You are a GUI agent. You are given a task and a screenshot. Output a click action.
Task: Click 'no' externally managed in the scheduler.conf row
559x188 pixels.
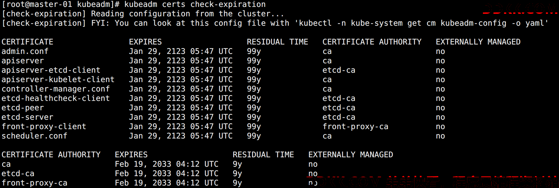440,136
